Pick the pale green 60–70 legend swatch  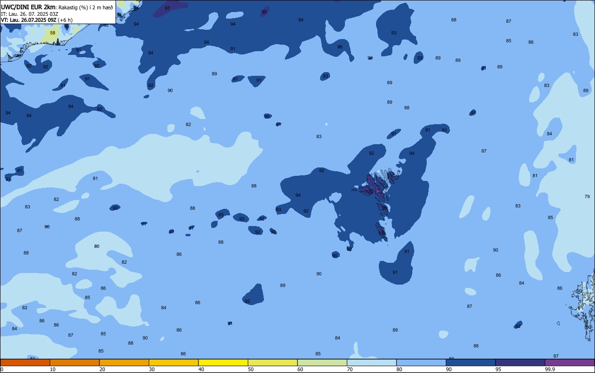(322, 362)
